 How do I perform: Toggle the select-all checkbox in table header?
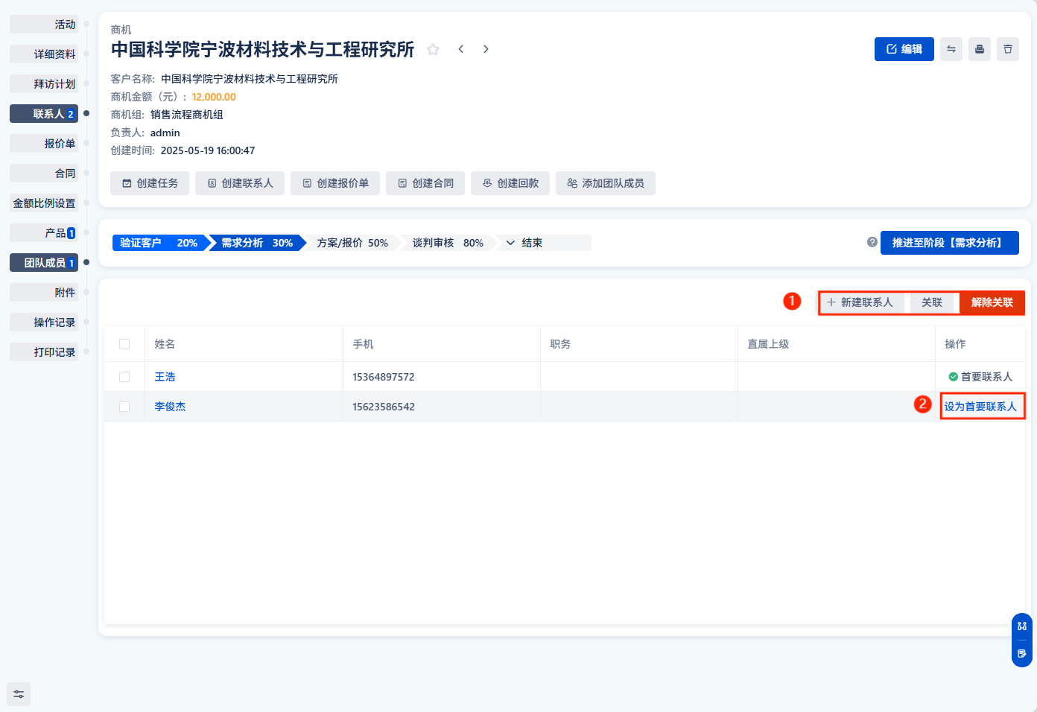[124, 344]
